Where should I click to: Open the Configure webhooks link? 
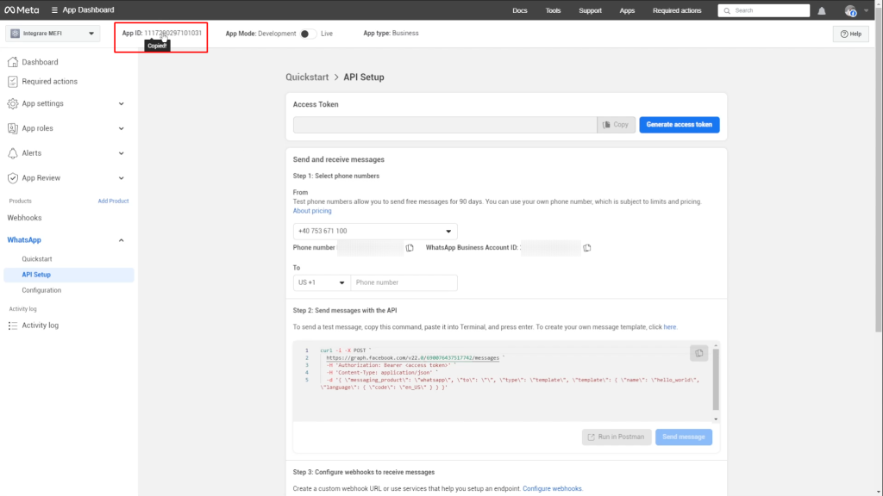[552, 489]
